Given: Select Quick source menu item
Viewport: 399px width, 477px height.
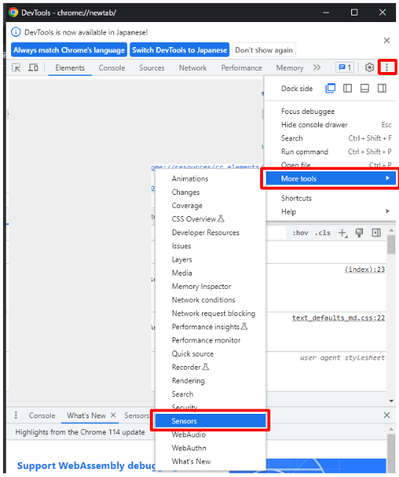Looking at the screenshot, I should click(x=210, y=354).
